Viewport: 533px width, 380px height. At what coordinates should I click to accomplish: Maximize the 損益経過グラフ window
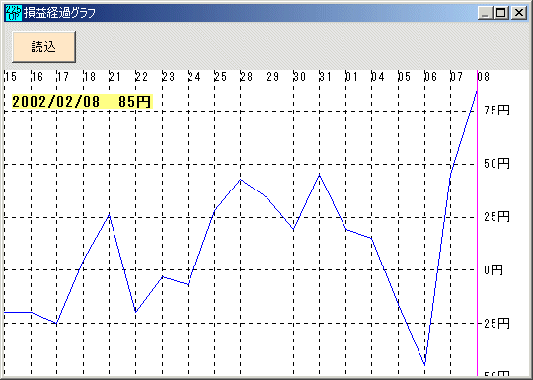click(501, 13)
